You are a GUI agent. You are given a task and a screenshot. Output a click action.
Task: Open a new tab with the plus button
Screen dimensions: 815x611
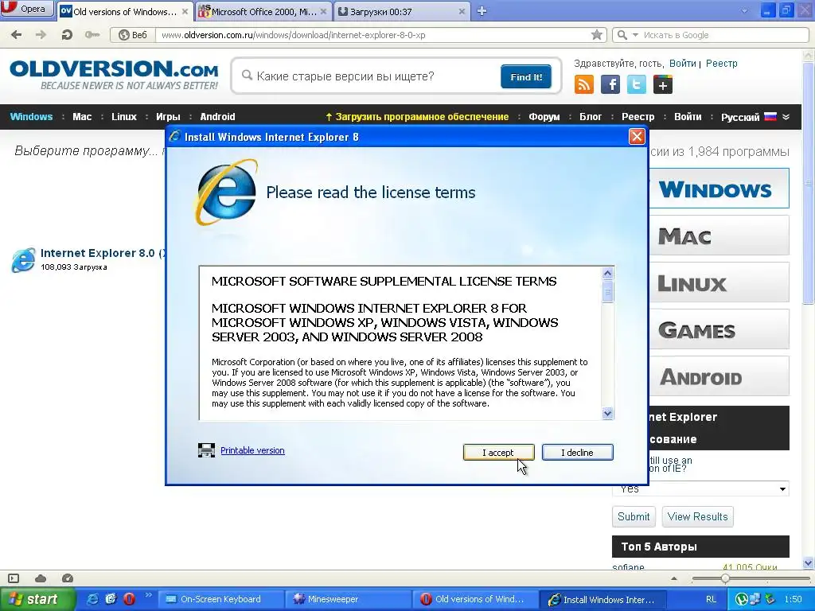click(x=482, y=11)
